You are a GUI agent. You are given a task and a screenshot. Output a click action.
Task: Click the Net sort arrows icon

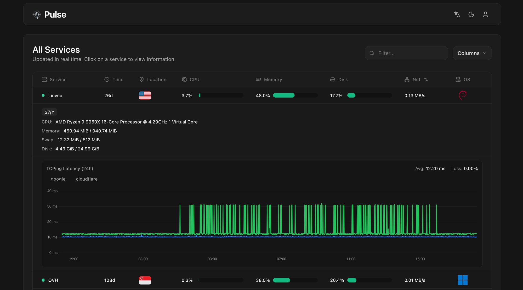pyautogui.click(x=426, y=80)
